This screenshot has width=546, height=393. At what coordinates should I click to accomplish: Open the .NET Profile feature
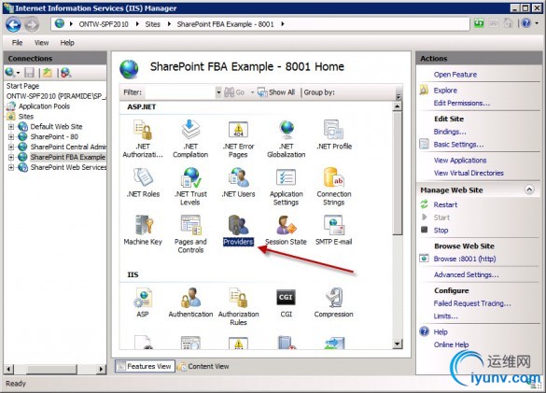(x=334, y=134)
